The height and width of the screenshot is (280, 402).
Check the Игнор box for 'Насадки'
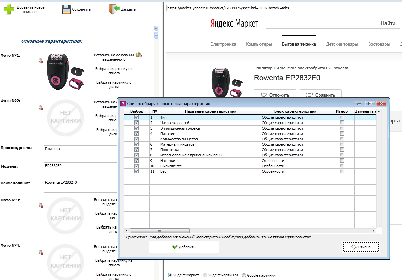(342, 160)
